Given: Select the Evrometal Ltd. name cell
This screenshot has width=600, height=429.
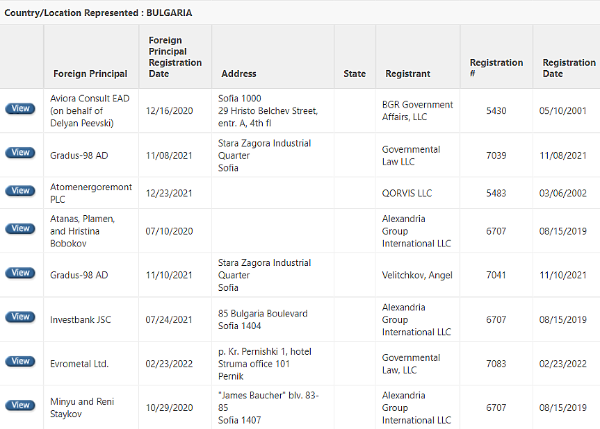Looking at the screenshot, I should (79, 364).
